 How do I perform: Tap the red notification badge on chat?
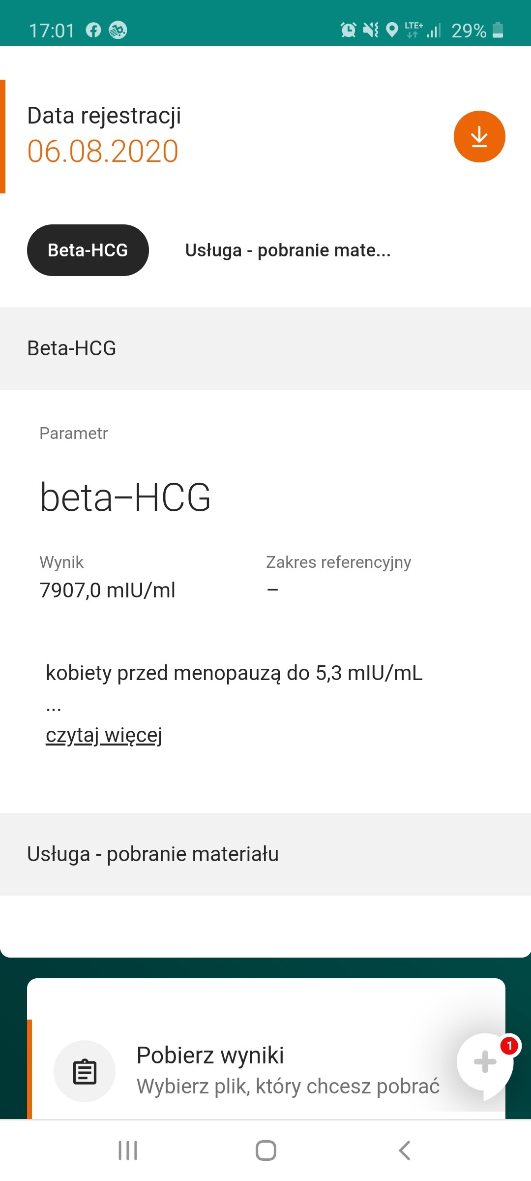(509, 1045)
